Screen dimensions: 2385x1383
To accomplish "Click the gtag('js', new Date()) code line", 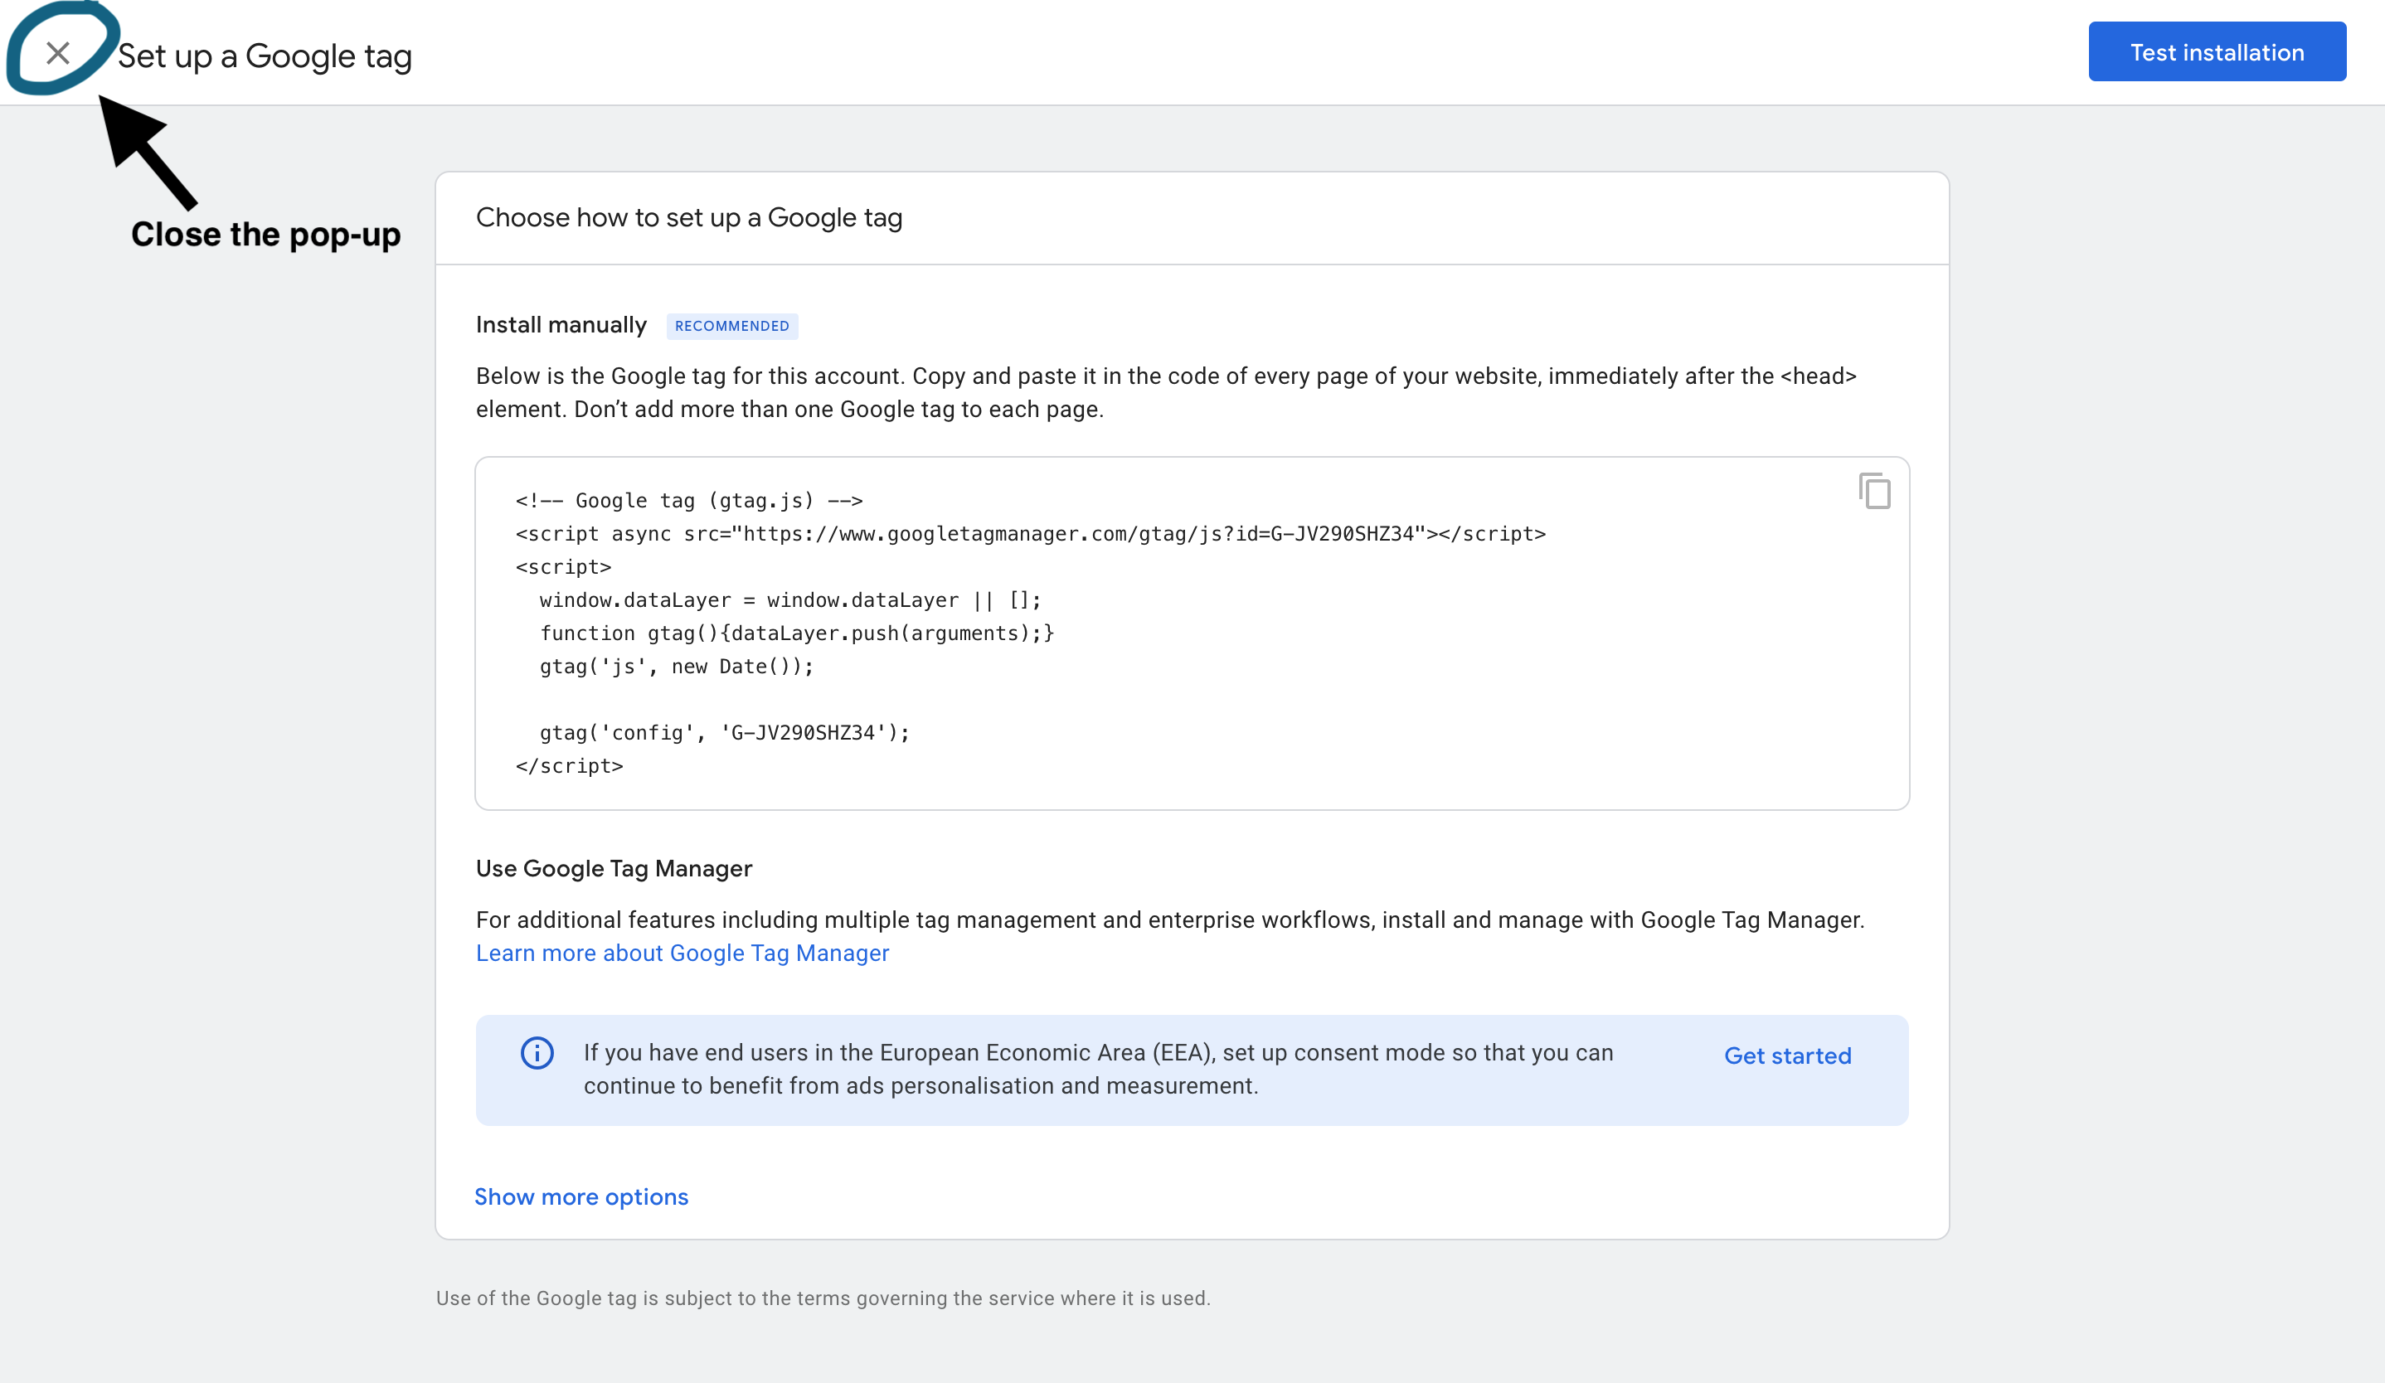I will click(676, 666).
